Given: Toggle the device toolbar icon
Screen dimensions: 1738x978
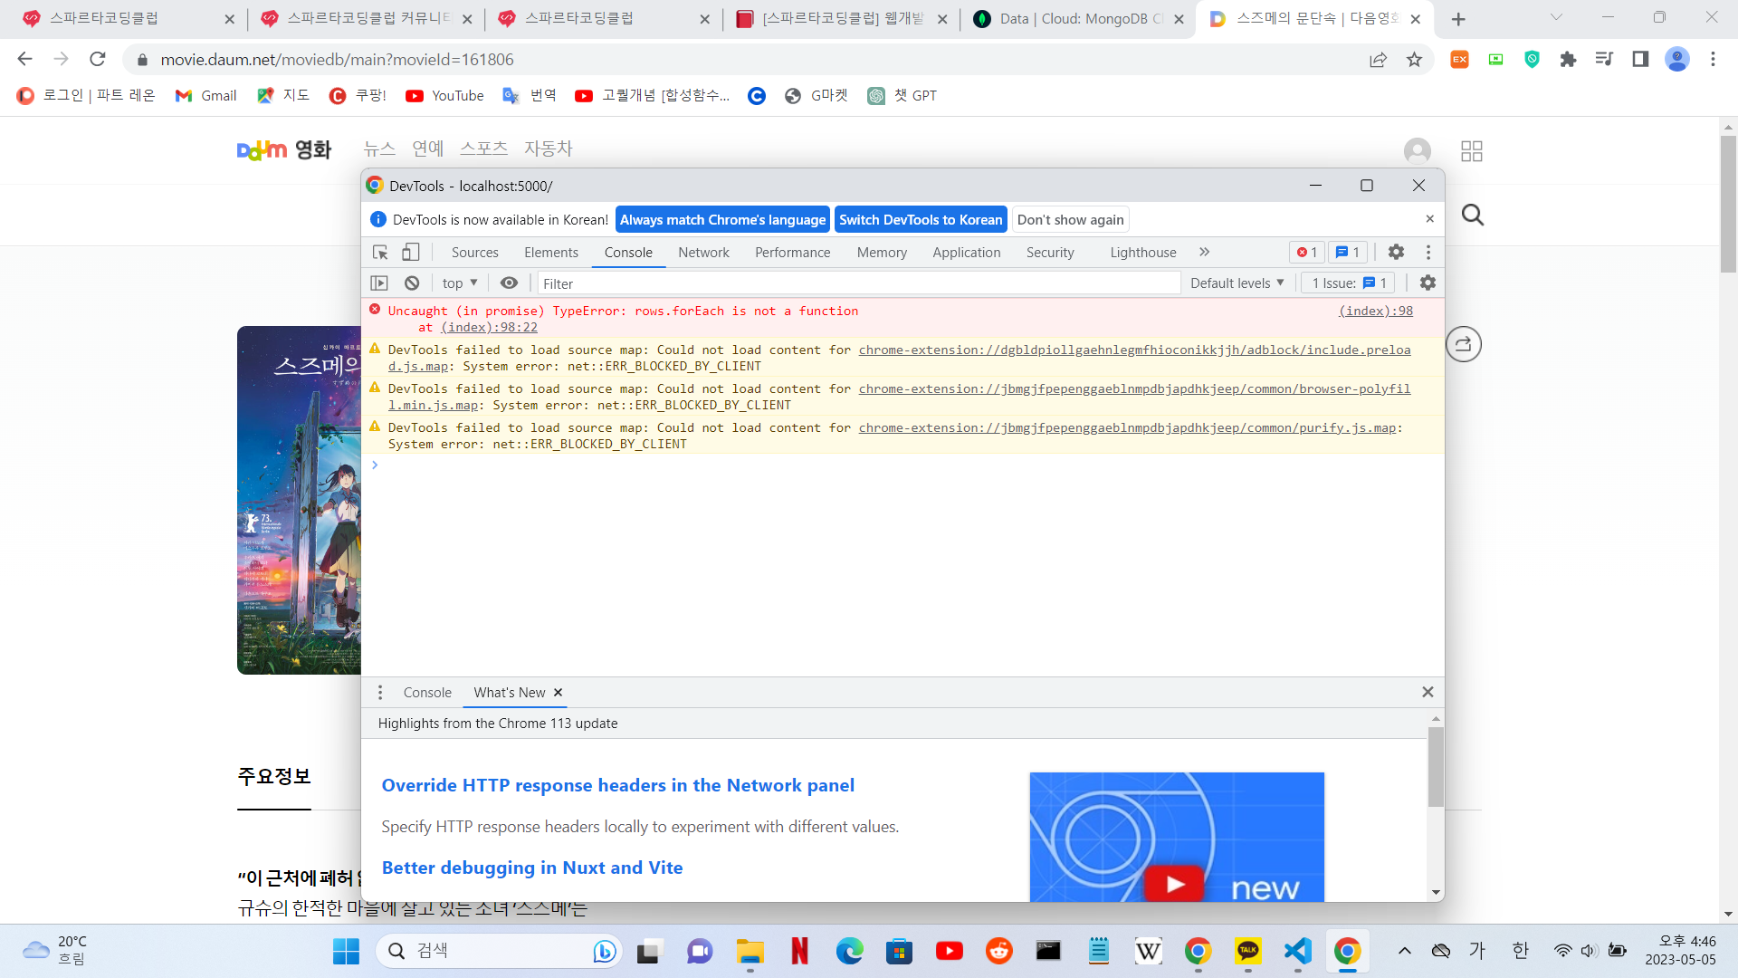Looking at the screenshot, I should (x=411, y=253).
